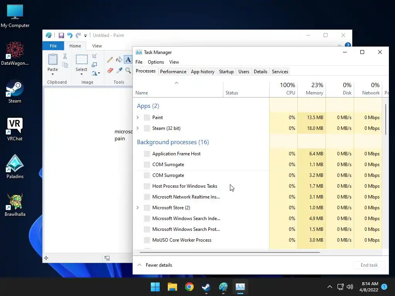Switch to the Users tab
The width and height of the screenshot is (395, 296).
pos(244,72)
